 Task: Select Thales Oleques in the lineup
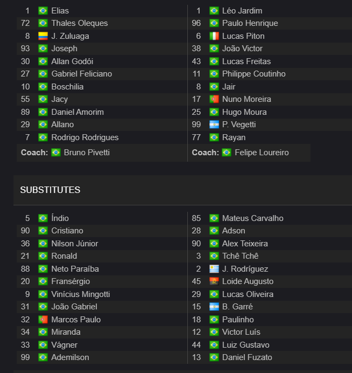(80, 23)
